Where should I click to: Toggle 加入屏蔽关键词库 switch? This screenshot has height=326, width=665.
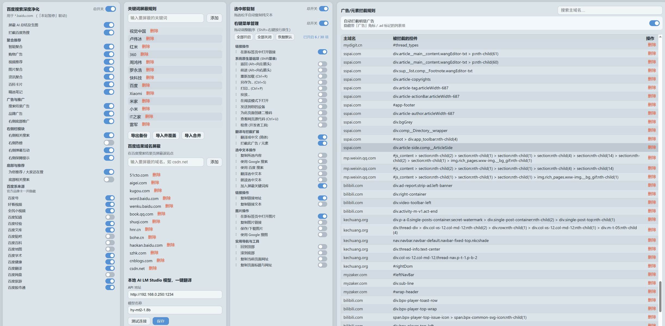pyautogui.click(x=322, y=186)
